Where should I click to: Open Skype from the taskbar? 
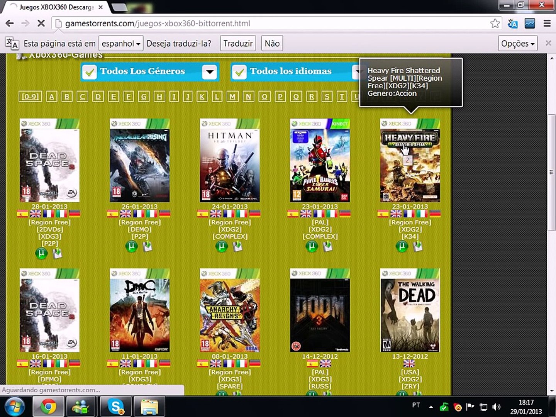point(115,407)
